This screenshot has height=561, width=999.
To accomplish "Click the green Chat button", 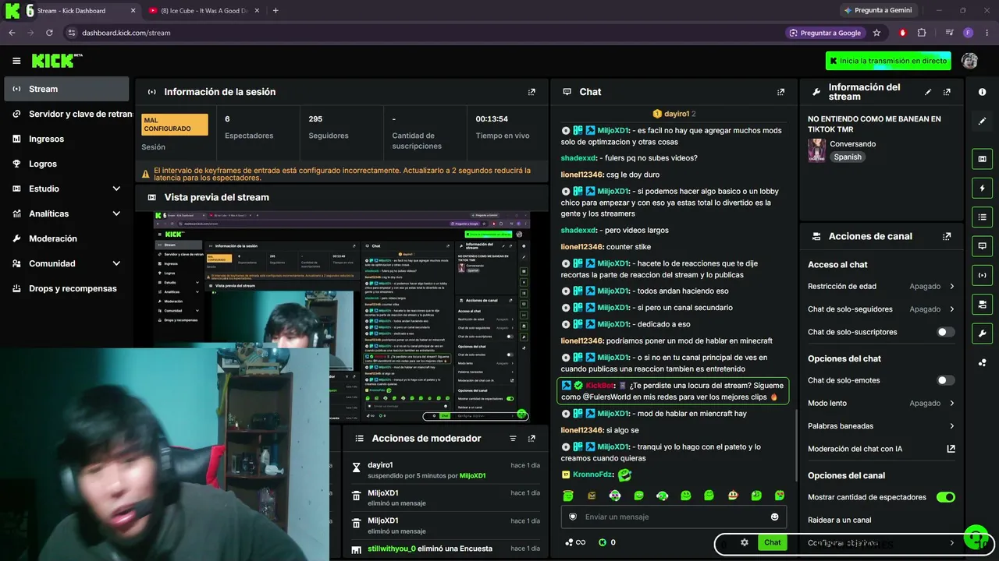I will (x=772, y=542).
